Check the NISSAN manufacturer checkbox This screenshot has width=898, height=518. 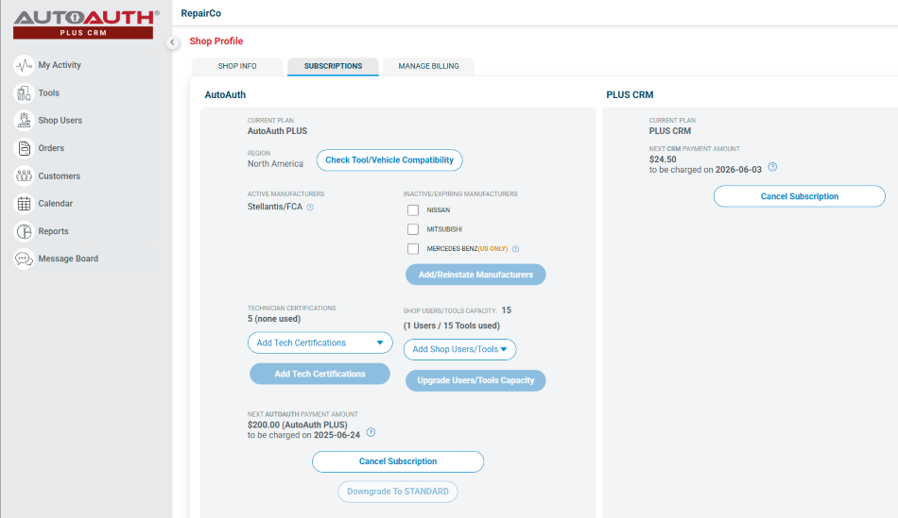(413, 210)
